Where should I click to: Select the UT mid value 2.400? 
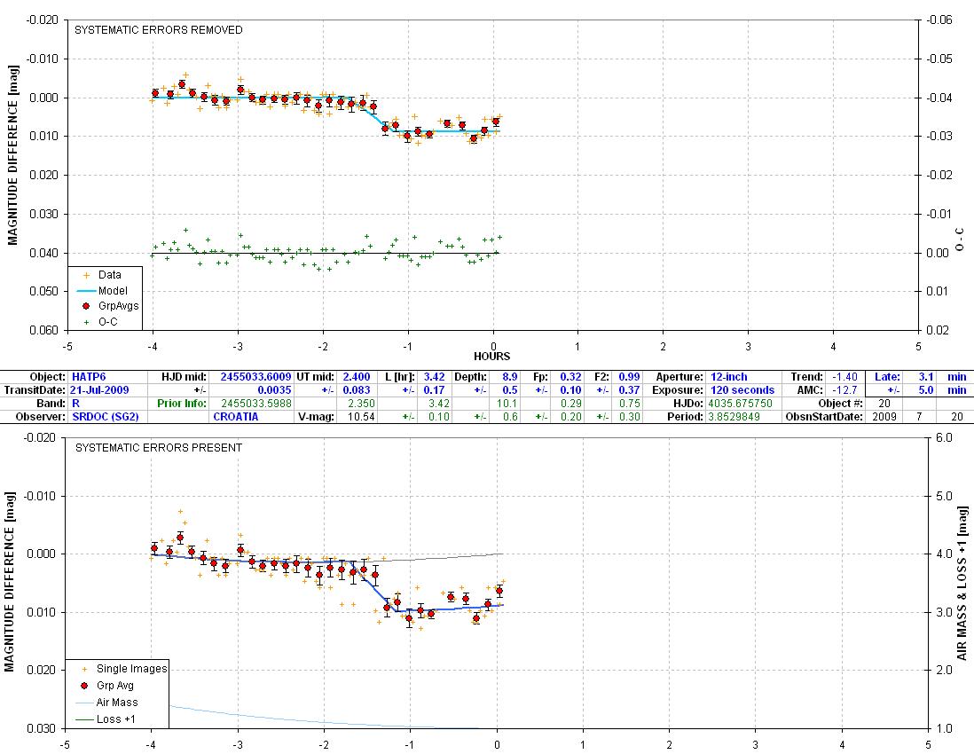point(357,377)
